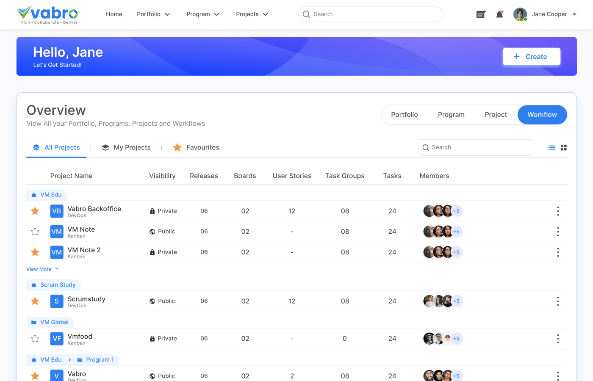Switch overview to Project

point(496,115)
